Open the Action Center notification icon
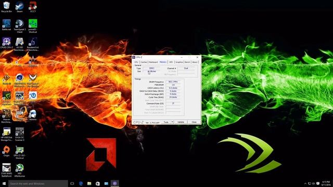Screen dimensions: 333x187 point(318,183)
